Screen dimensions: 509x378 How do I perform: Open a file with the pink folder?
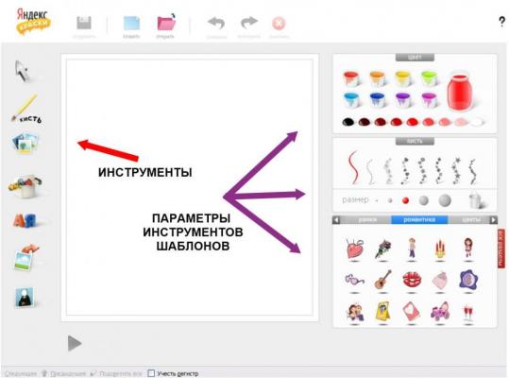pos(166,22)
